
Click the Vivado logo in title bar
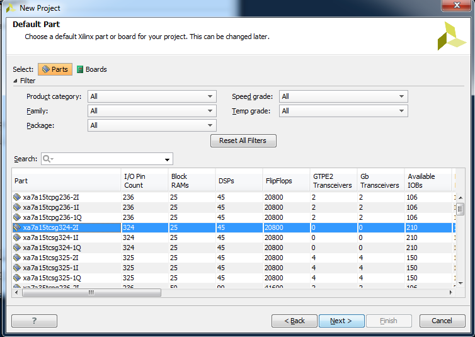[11, 8]
